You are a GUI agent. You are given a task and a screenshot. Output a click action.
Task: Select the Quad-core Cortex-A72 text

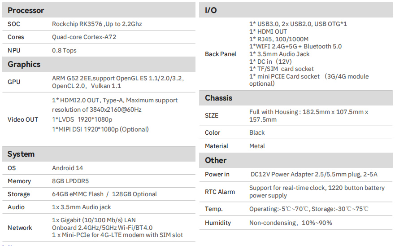(84, 37)
